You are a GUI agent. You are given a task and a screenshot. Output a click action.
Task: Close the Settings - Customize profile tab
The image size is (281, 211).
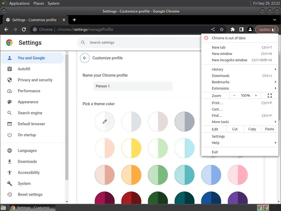click(x=64, y=20)
